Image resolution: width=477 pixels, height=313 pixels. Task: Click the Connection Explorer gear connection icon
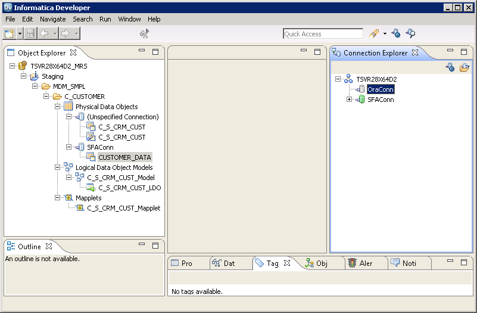(x=450, y=67)
